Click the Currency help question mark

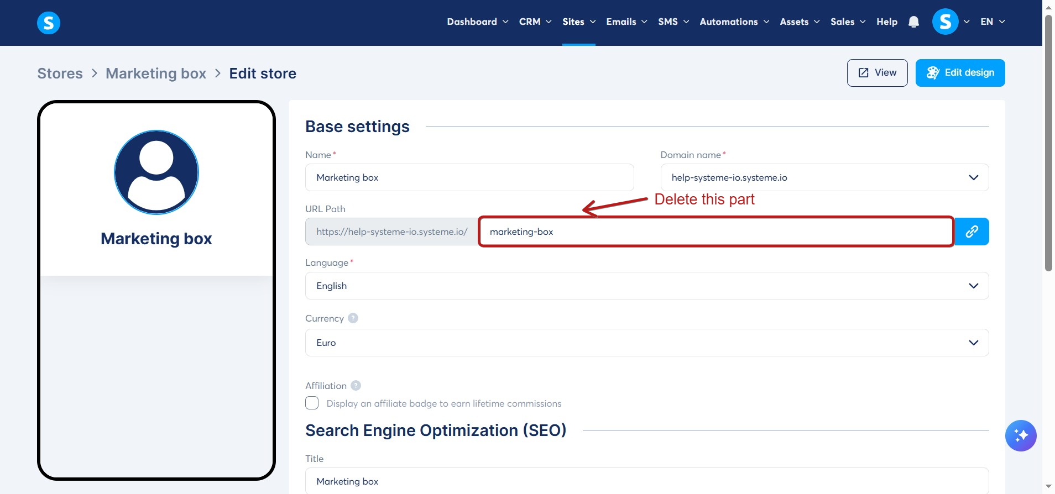tap(353, 318)
